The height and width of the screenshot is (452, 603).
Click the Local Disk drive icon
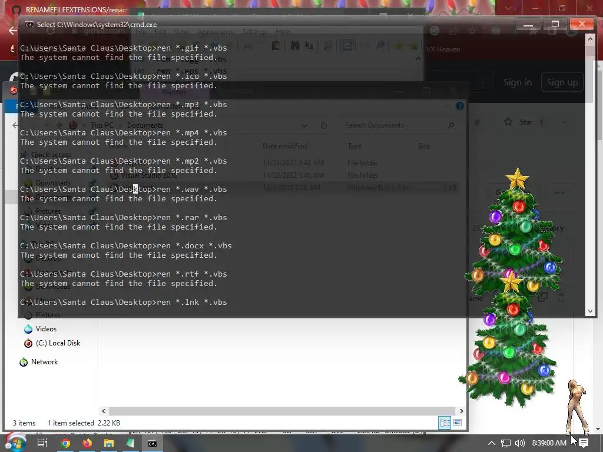tap(28, 343)
